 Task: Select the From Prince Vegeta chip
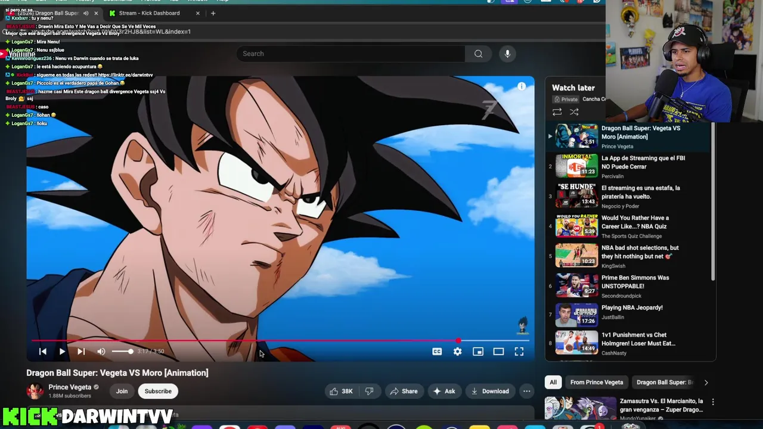[597, 383]
